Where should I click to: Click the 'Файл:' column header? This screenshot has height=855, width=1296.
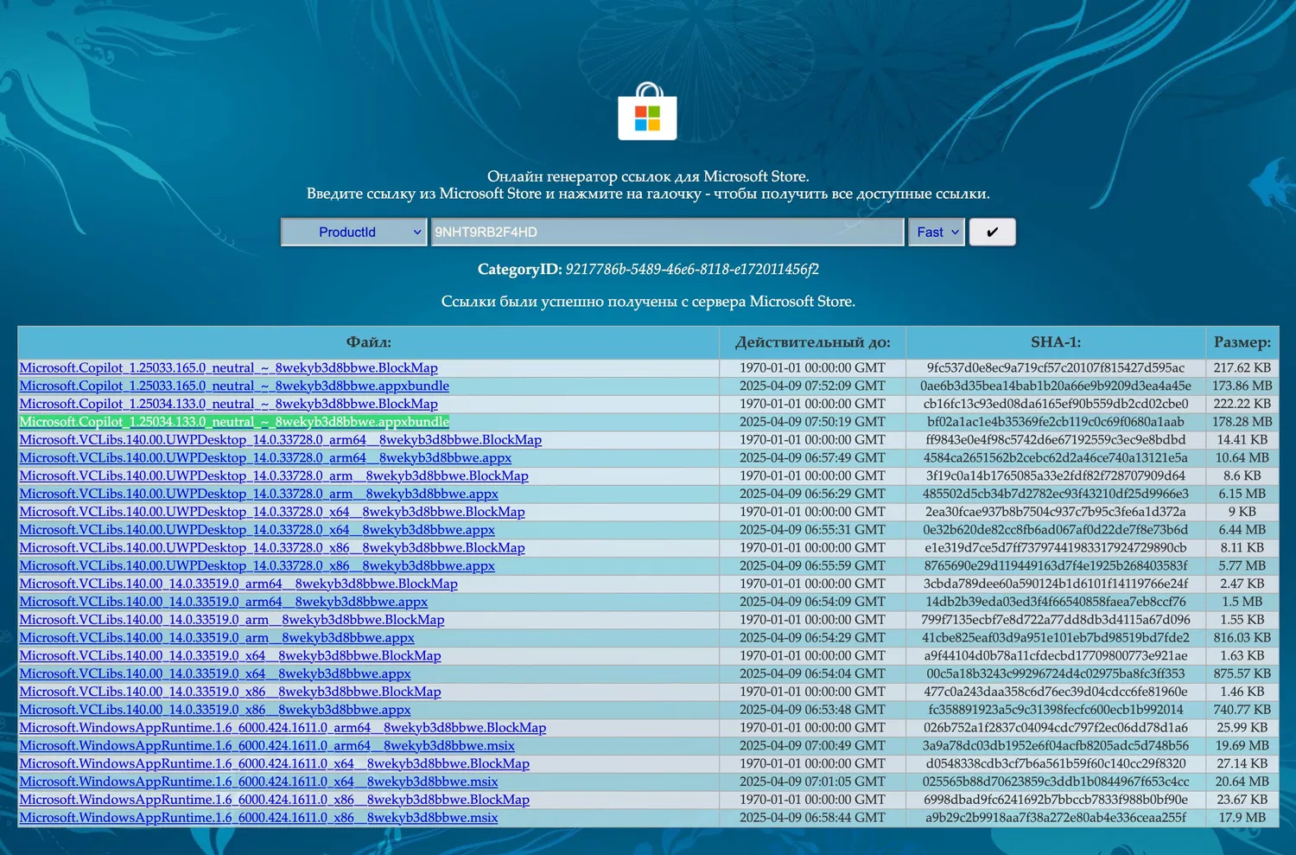(369, 342)
